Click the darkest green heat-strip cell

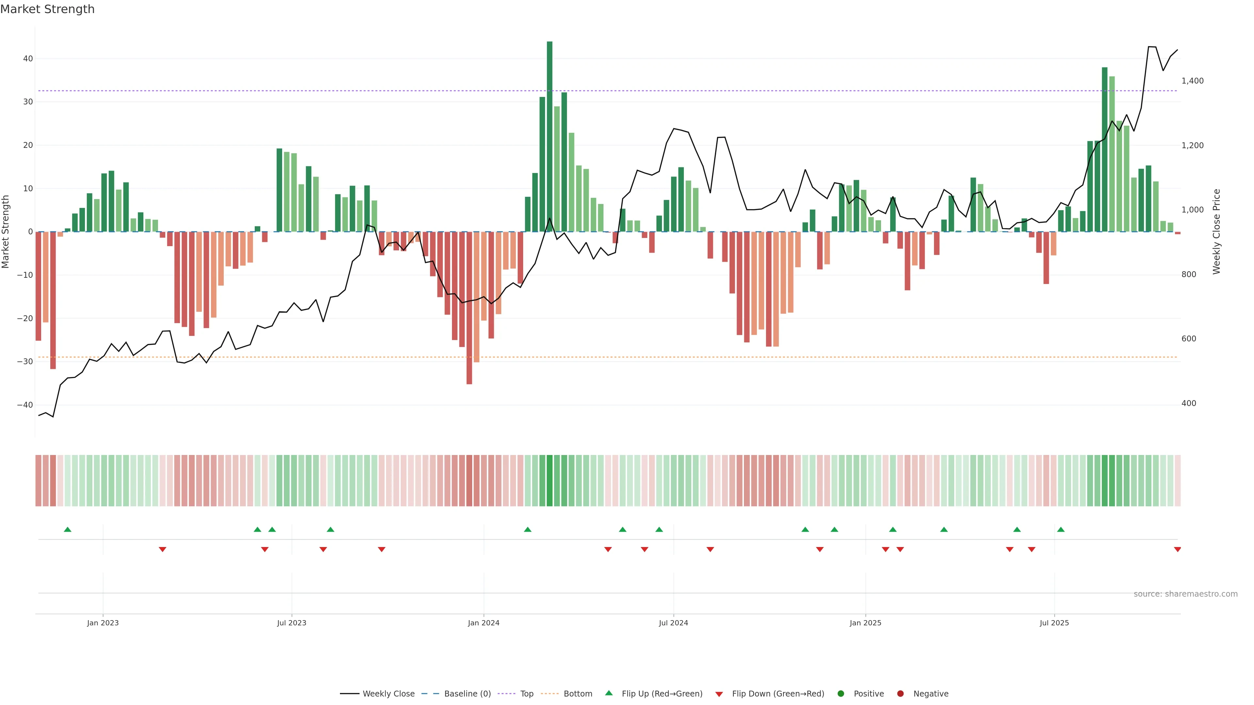pos(550,481)
